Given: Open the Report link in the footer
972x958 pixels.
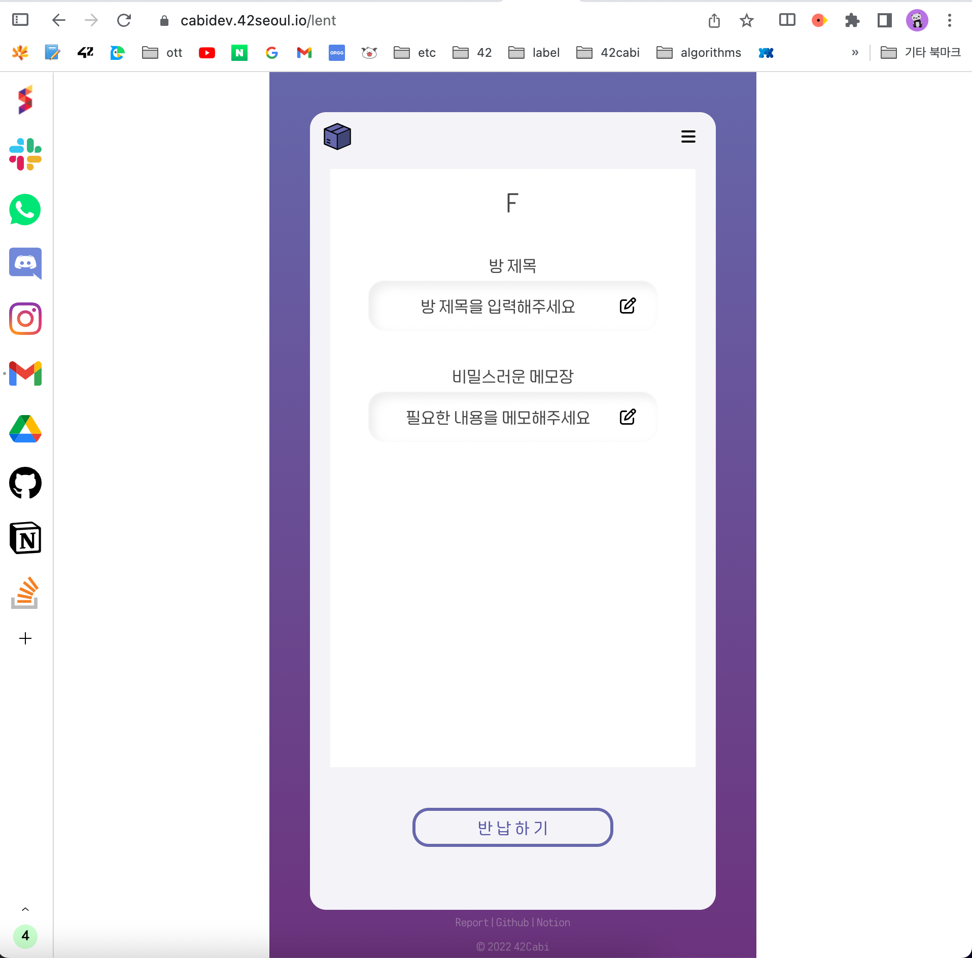Looking at the screenshot, I should coord(472,922).
